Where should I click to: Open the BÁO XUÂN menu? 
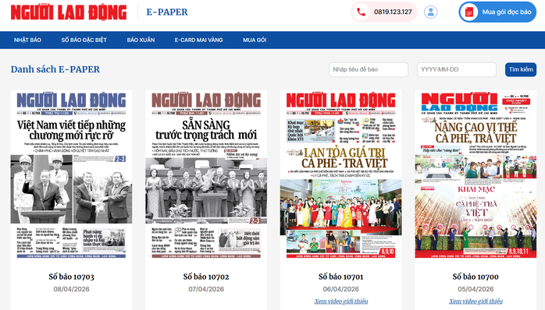pyautogui.click(x=141, y=40)
